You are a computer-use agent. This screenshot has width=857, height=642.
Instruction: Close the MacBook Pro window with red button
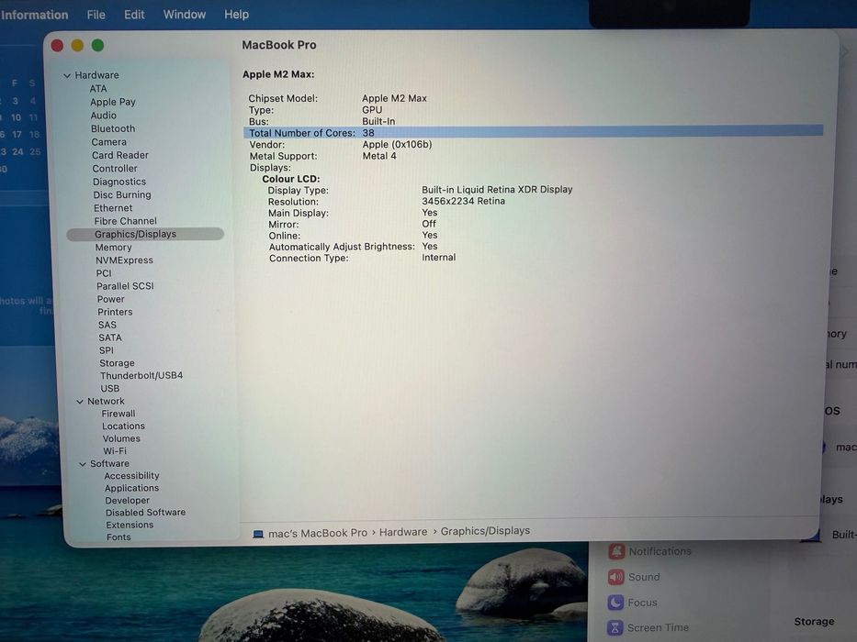pyautogui.click(x=57, y=45)
